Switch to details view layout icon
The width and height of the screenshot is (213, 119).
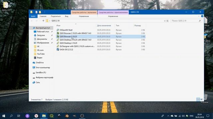(198, 99)
